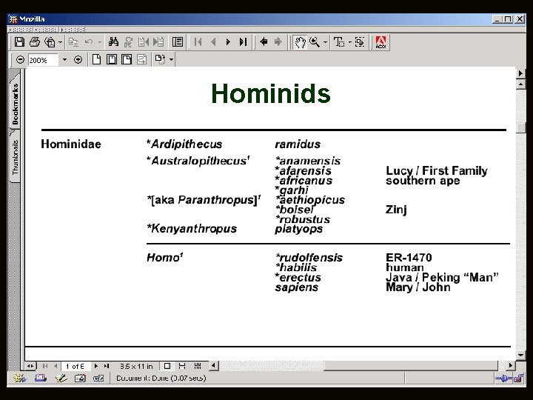Select the Text Select tool
Image resolution: width=533 pixels, height=400 pixels.
339,41
